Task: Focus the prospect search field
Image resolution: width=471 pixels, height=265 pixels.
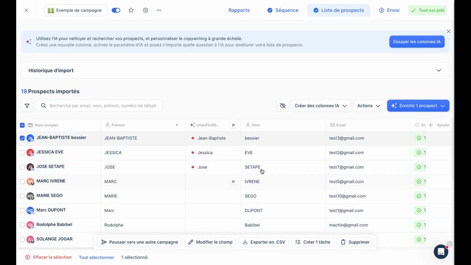Action: pos(99,106)
